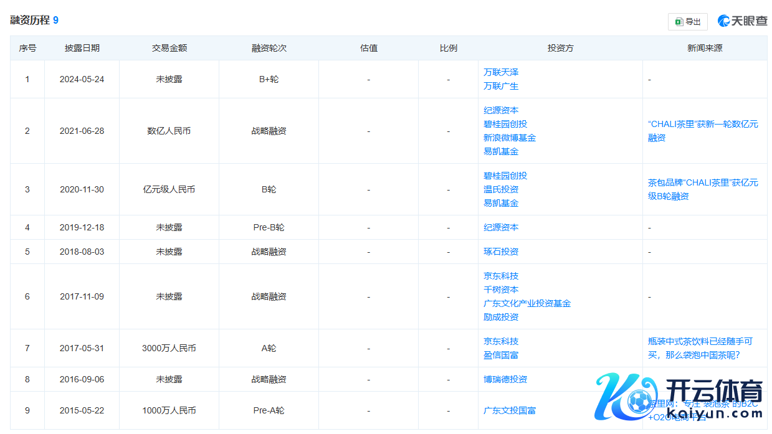Open investor link 温氏投资
This screenshot has width=772, height=434.
(501, 189)
